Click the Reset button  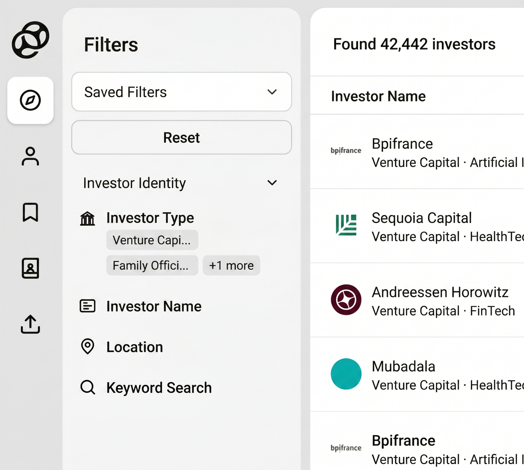click(x=181, y=137)
